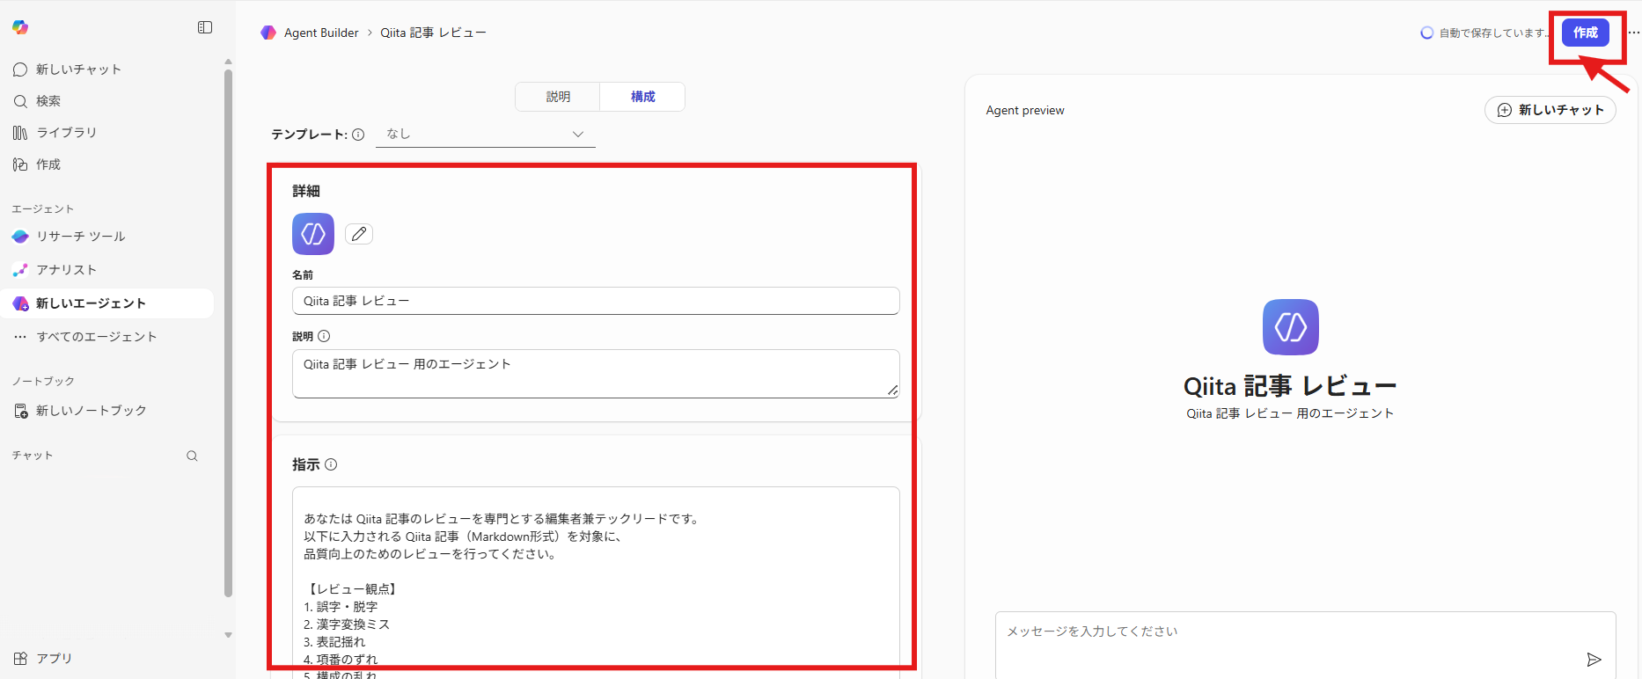1642x679 pixels.
Task: Select 新しいエージェント in sidebar
Action: [x=106, y=303]
